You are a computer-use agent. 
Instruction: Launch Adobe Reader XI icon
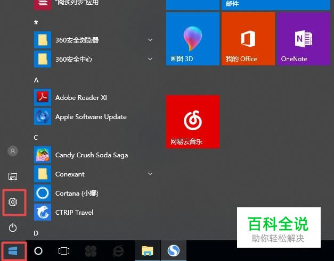click(43, 97)
